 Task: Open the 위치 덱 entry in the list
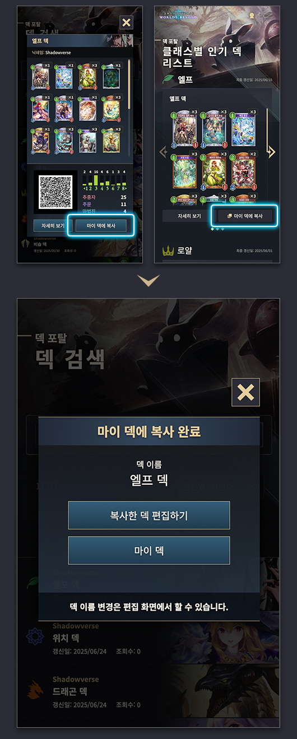pos(148,638)
